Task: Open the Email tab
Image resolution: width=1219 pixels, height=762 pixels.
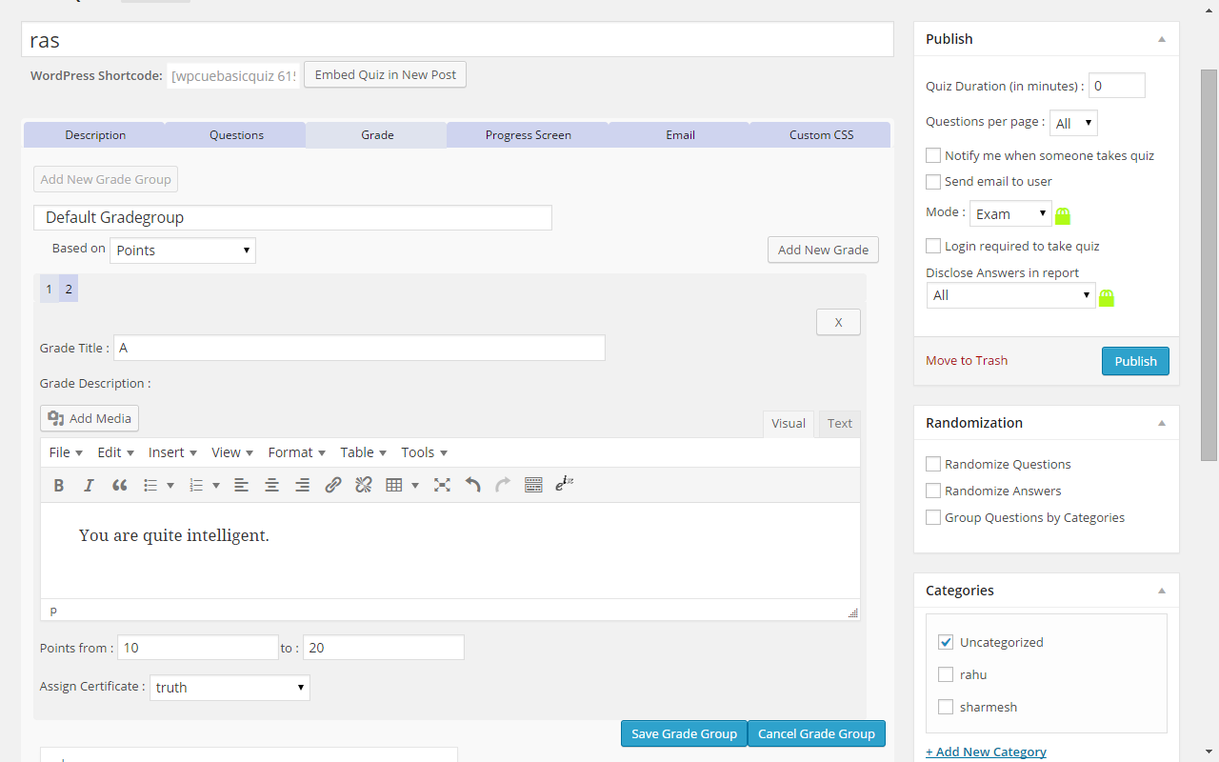Action: click(x=680, y=135)
